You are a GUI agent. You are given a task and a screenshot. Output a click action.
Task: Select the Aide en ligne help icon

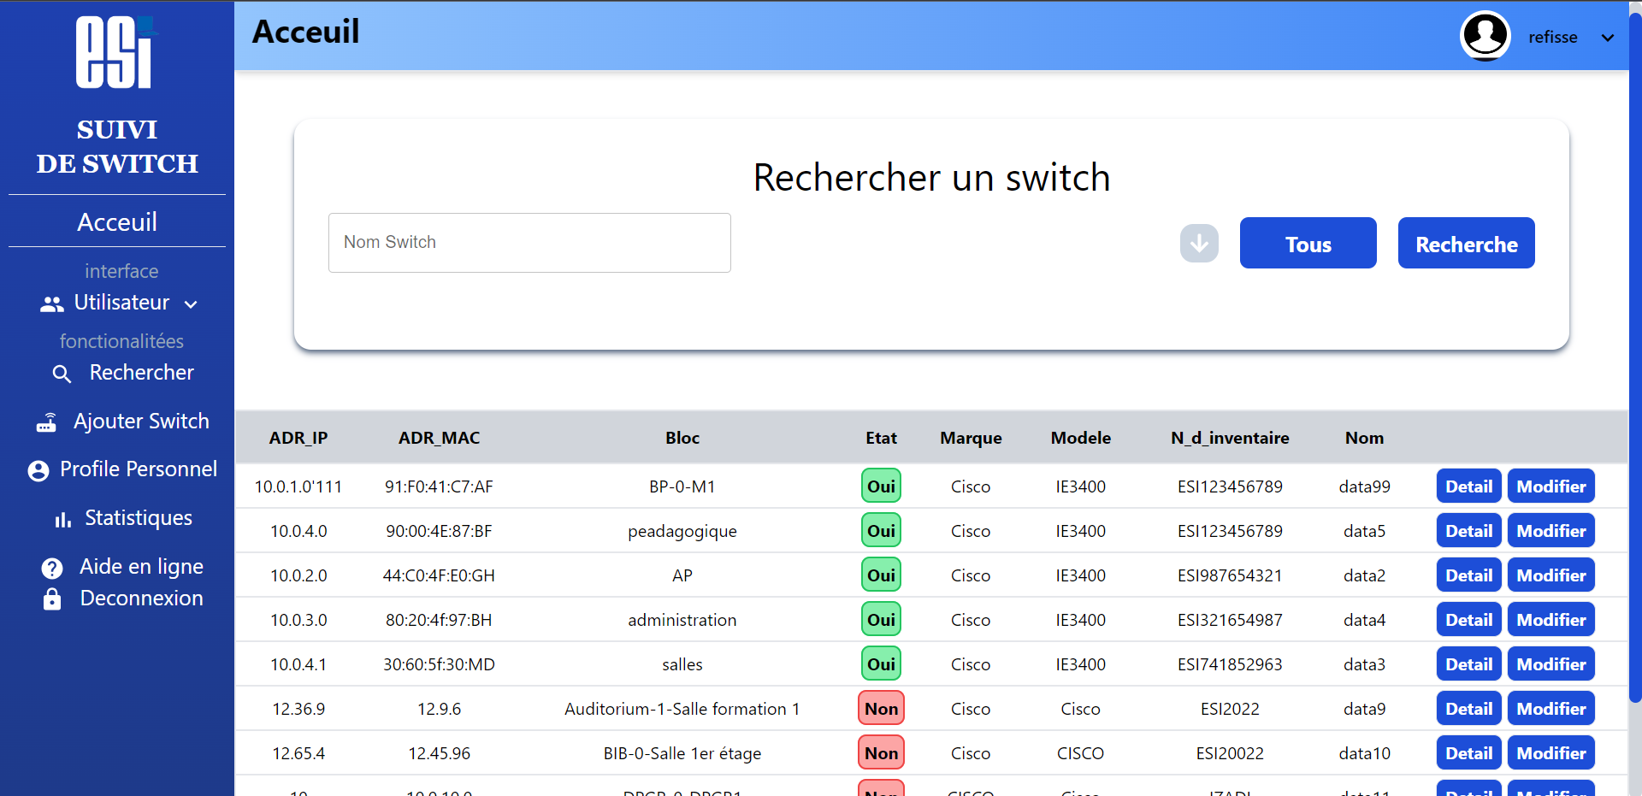(51, 567)
